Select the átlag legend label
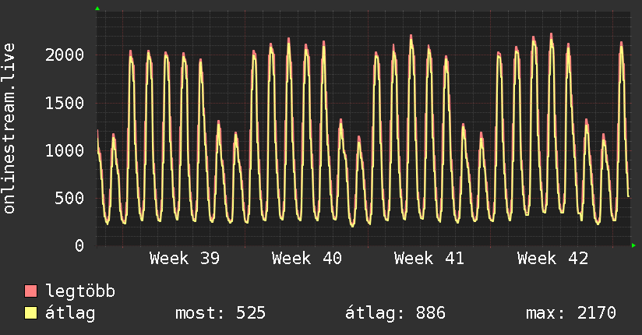Viewport: 642px width, 335px height. 70,313
